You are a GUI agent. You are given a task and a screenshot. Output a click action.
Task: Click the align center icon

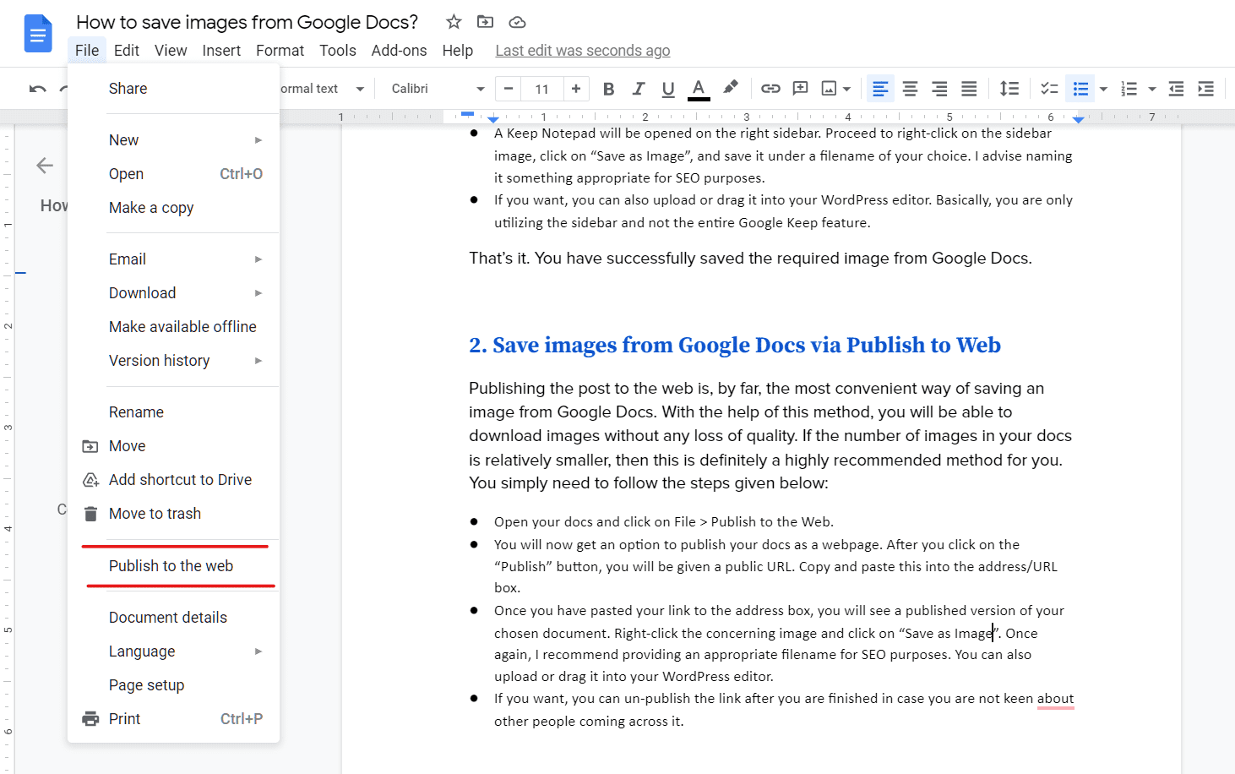click(909, 88)
